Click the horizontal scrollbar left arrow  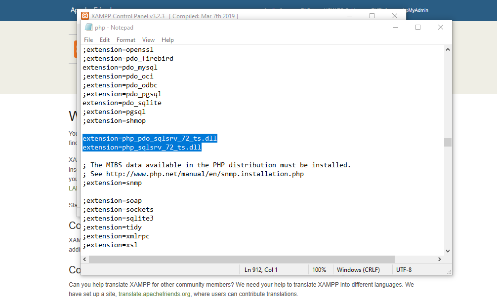tap(84, 259)
